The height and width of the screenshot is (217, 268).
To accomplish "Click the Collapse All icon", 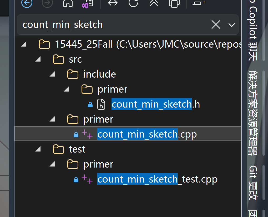I will (x=154, y=3).
